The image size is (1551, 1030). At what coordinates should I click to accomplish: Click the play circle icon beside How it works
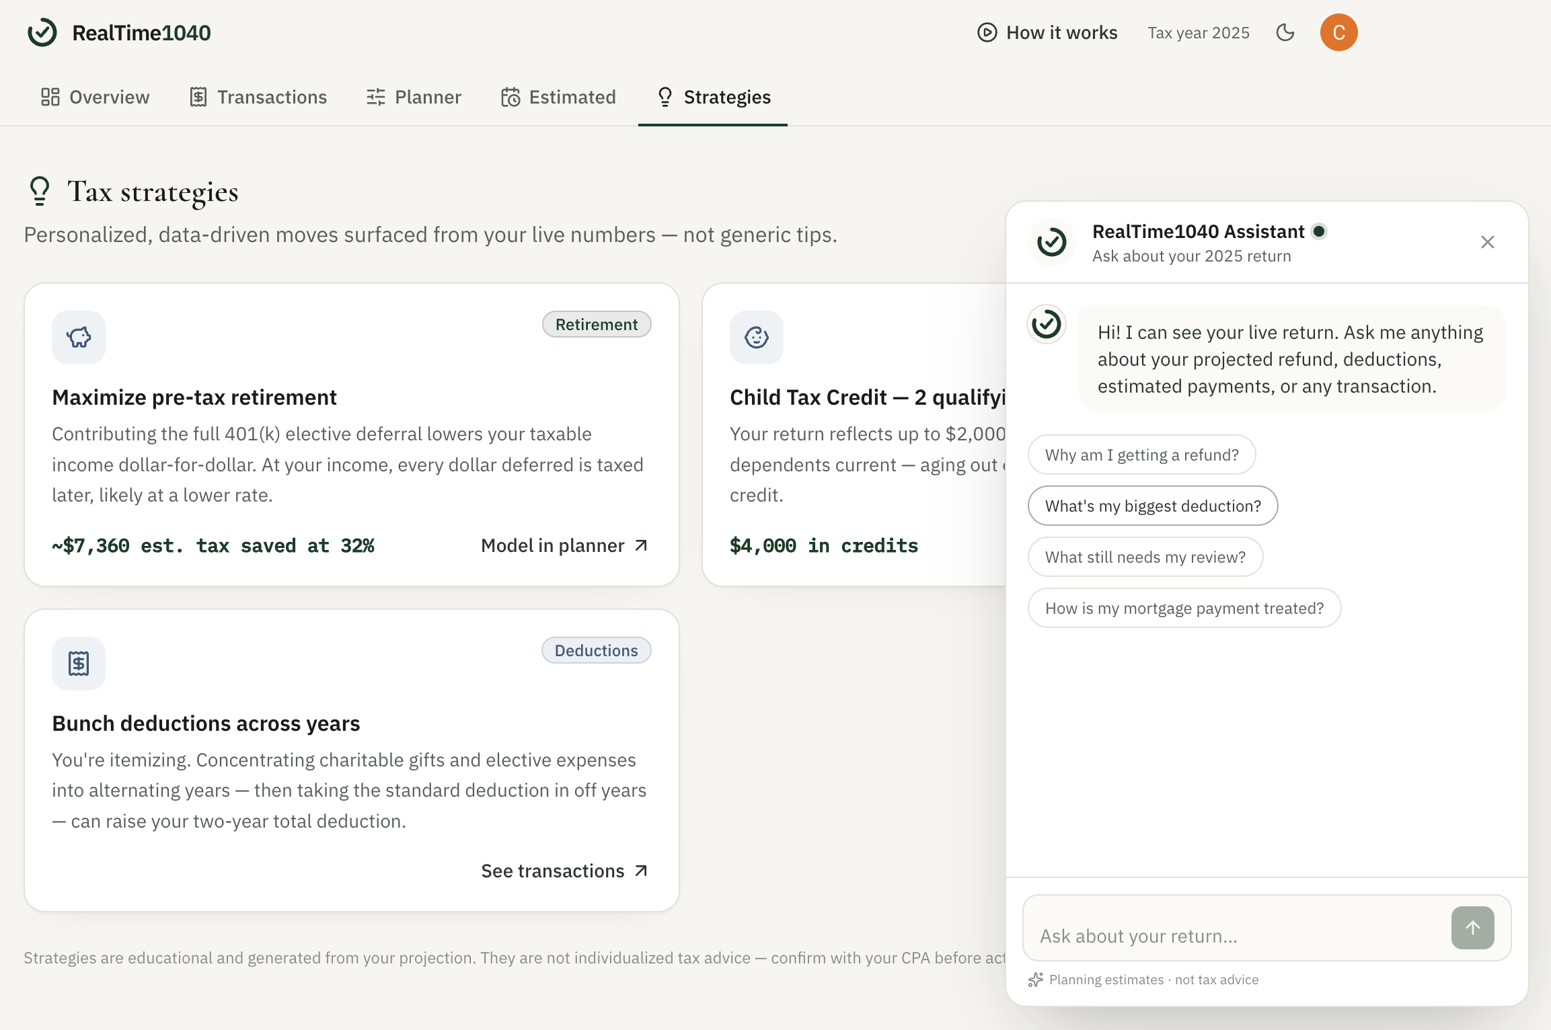(x=987, y=32)
